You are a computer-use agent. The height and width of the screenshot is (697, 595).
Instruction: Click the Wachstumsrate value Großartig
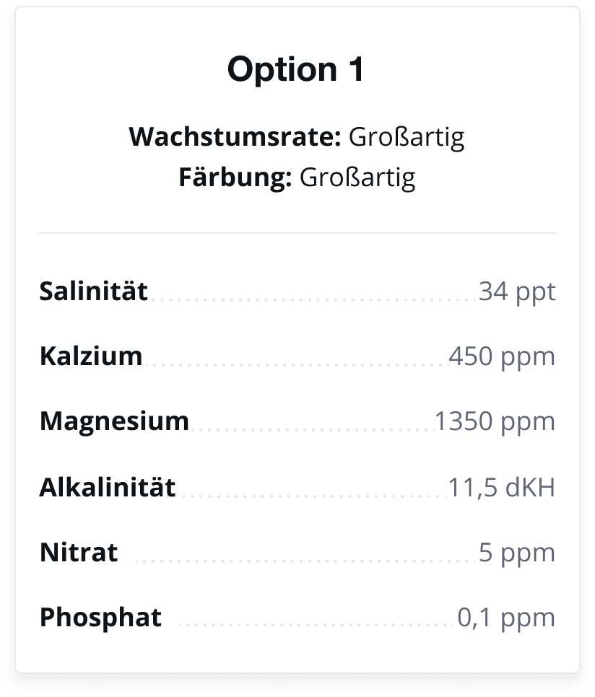(407, 138)
